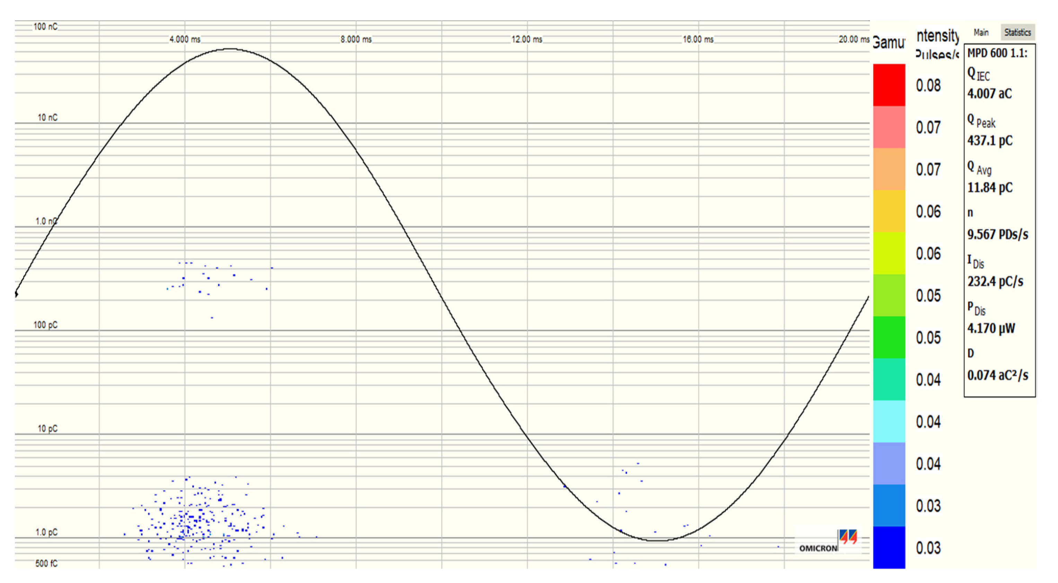Viewport: 1058px width, 583px height.
Task: Switch to the Main tab
Action: [980, 33]
